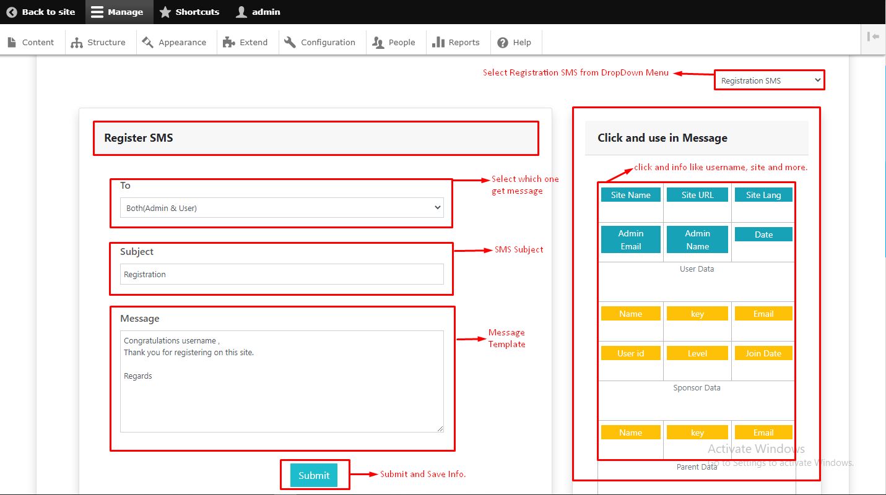This screenshot has width=886, height=495.
Task: Insert the Site Name token
Action: [630, 195]
